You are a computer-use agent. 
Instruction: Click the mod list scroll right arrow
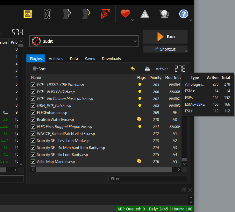[x=15, y=170]
